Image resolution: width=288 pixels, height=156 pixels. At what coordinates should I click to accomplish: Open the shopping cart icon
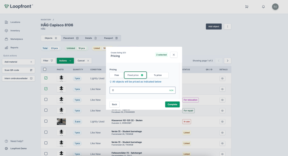point(247,7)
